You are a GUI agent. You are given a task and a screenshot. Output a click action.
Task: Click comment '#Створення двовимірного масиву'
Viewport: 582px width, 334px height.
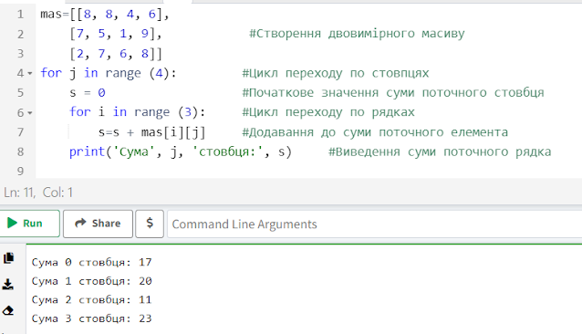(x=357, y=34)
